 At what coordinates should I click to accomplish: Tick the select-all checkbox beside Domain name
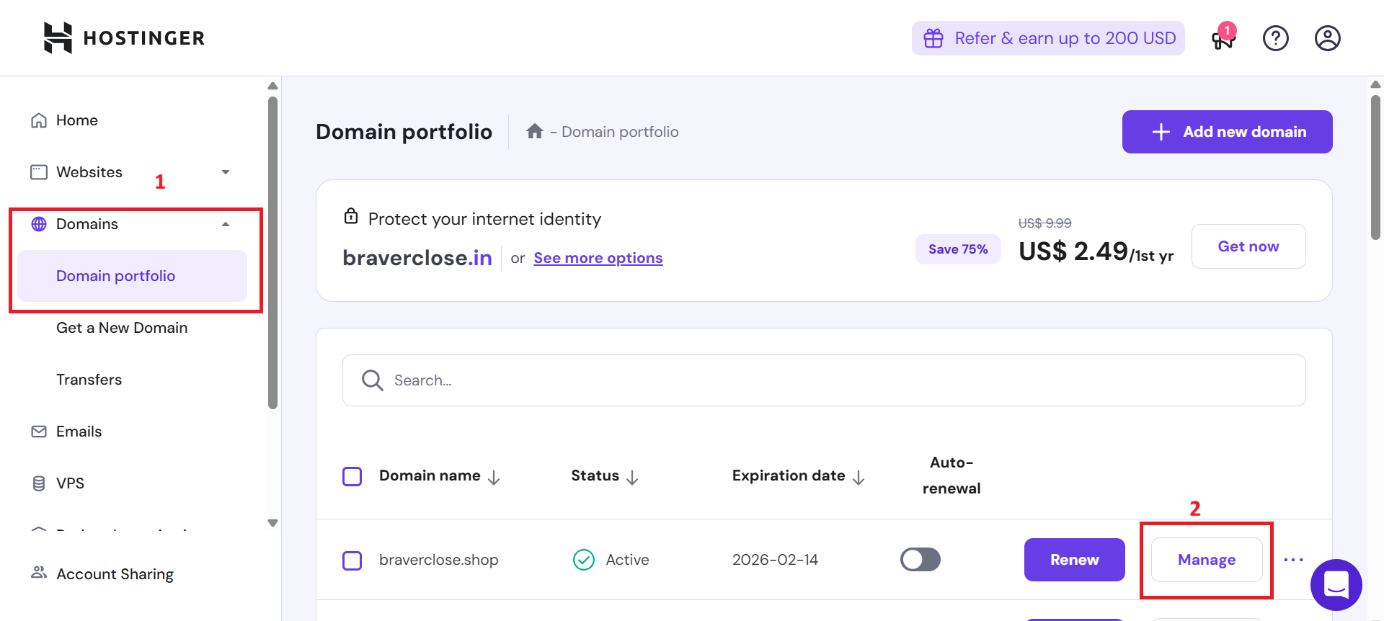click(x=352, y=476)
